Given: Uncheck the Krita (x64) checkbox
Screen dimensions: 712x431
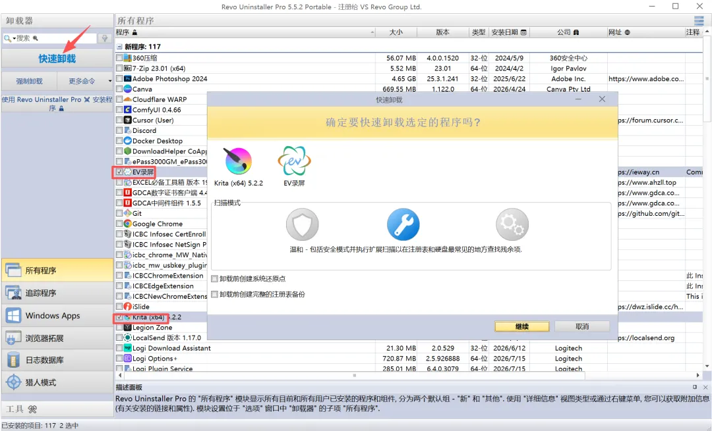Looking at the screenshot, I should coord(119,317).
